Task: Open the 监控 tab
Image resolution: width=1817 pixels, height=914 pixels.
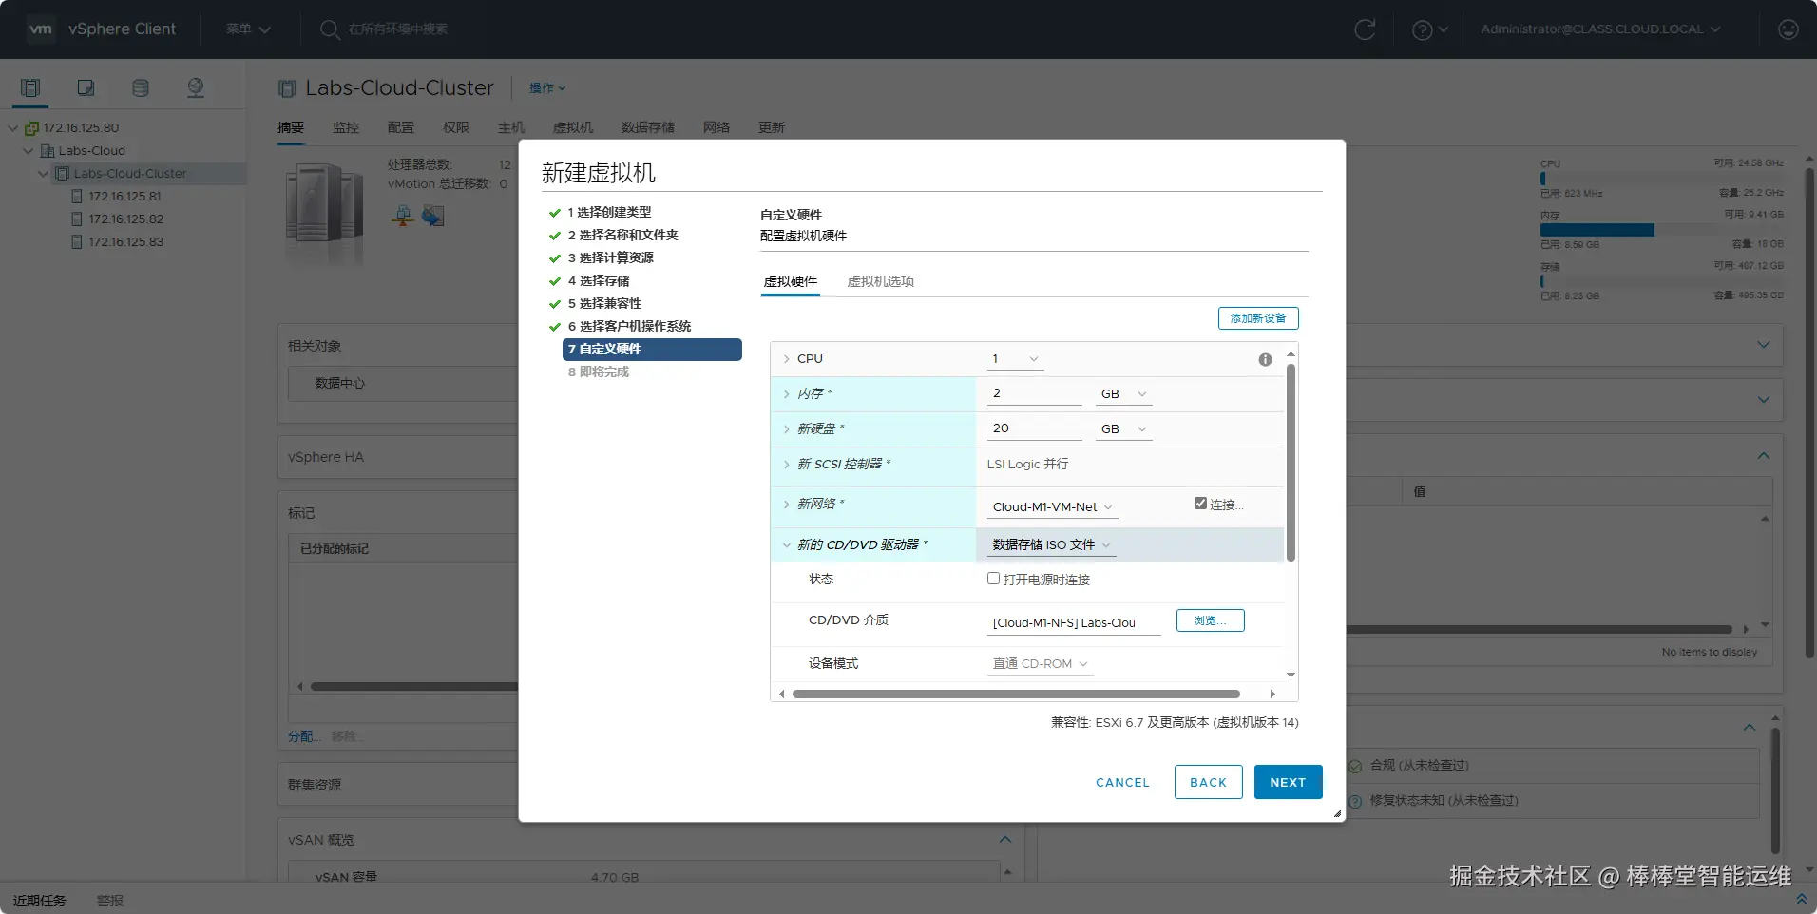Action: coord(346,127)
